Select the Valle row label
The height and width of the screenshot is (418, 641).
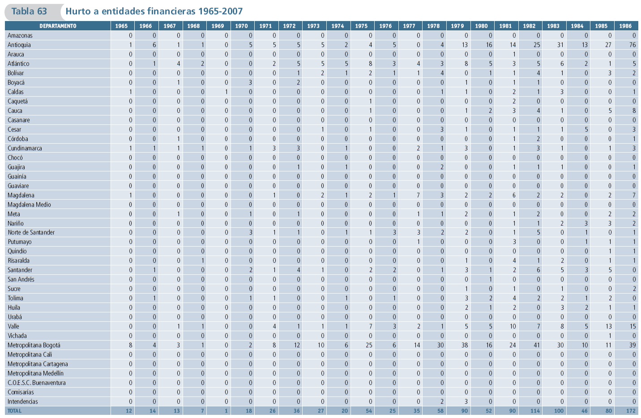point(13,326)
